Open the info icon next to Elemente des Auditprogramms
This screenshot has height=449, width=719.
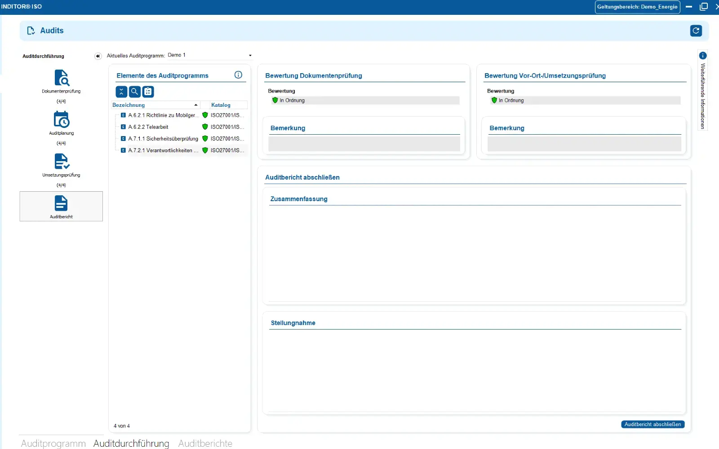click(x=238, y=75)
